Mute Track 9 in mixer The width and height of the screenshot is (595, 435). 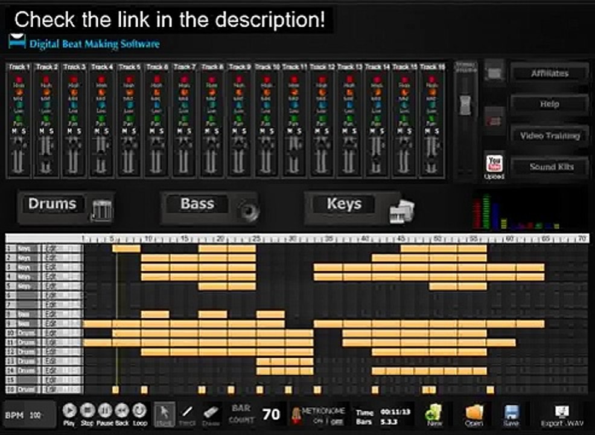(235, 131)
